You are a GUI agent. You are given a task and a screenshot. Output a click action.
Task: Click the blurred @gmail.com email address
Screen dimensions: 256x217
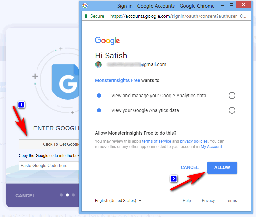click(137, 65)
